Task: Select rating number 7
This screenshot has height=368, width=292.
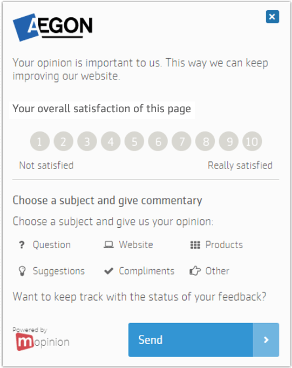Action: (181, 141)
